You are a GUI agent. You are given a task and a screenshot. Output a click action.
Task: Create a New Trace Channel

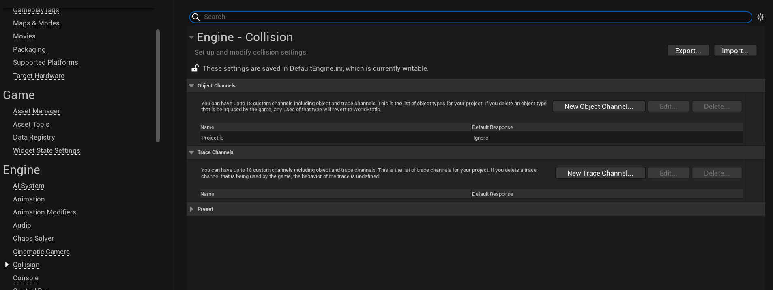(x=600, y=173)
